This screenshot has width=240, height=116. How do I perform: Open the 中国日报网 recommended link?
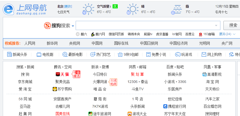[149, 43]
